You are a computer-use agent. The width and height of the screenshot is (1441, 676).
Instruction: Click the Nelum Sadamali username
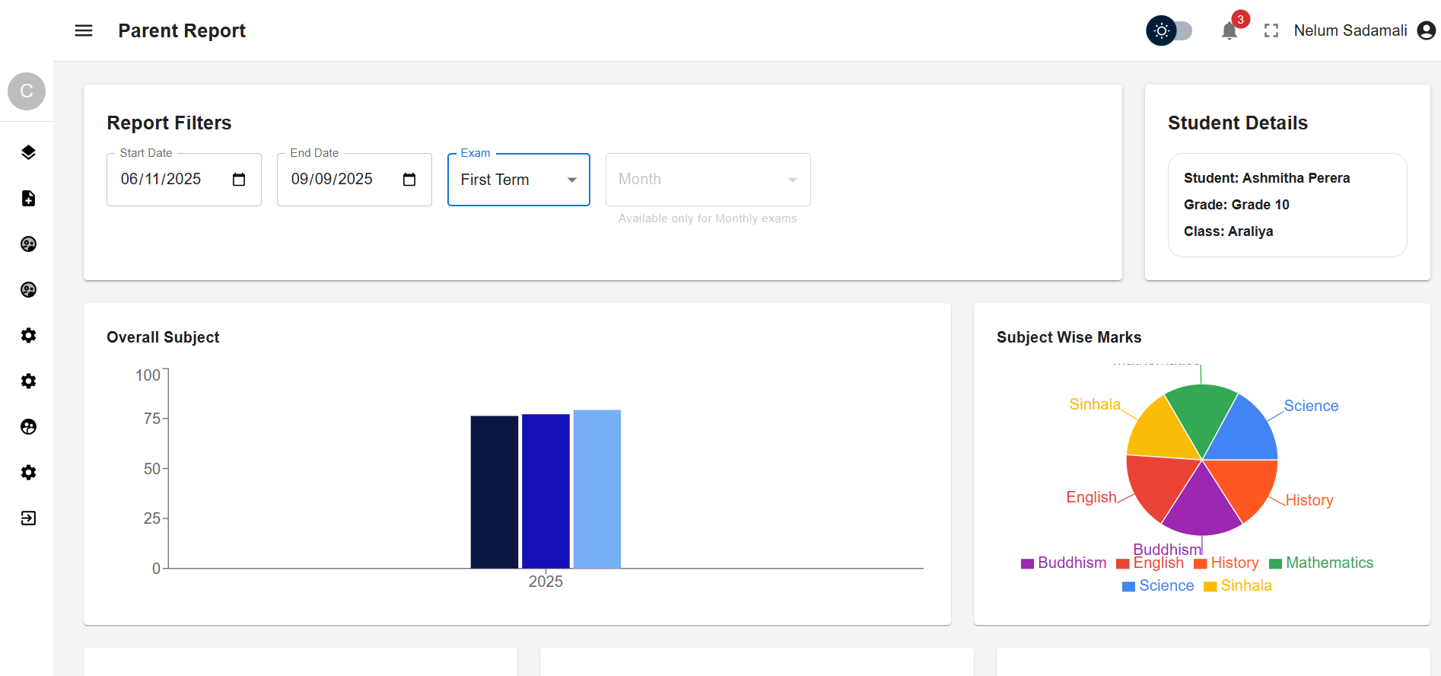1350,30
